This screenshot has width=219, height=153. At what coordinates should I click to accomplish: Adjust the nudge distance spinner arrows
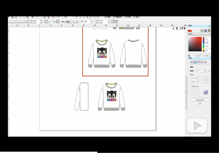point(92,21)
